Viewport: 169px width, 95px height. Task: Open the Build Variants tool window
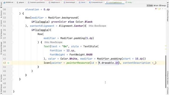tap(1, 89)
